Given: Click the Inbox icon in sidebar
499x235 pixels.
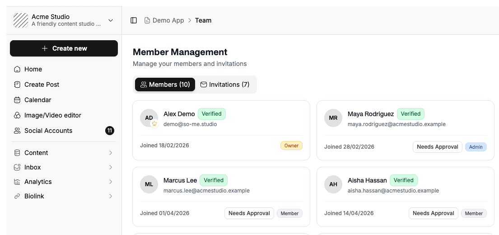Looking at the screenshot, I should (x=17, y=167).
